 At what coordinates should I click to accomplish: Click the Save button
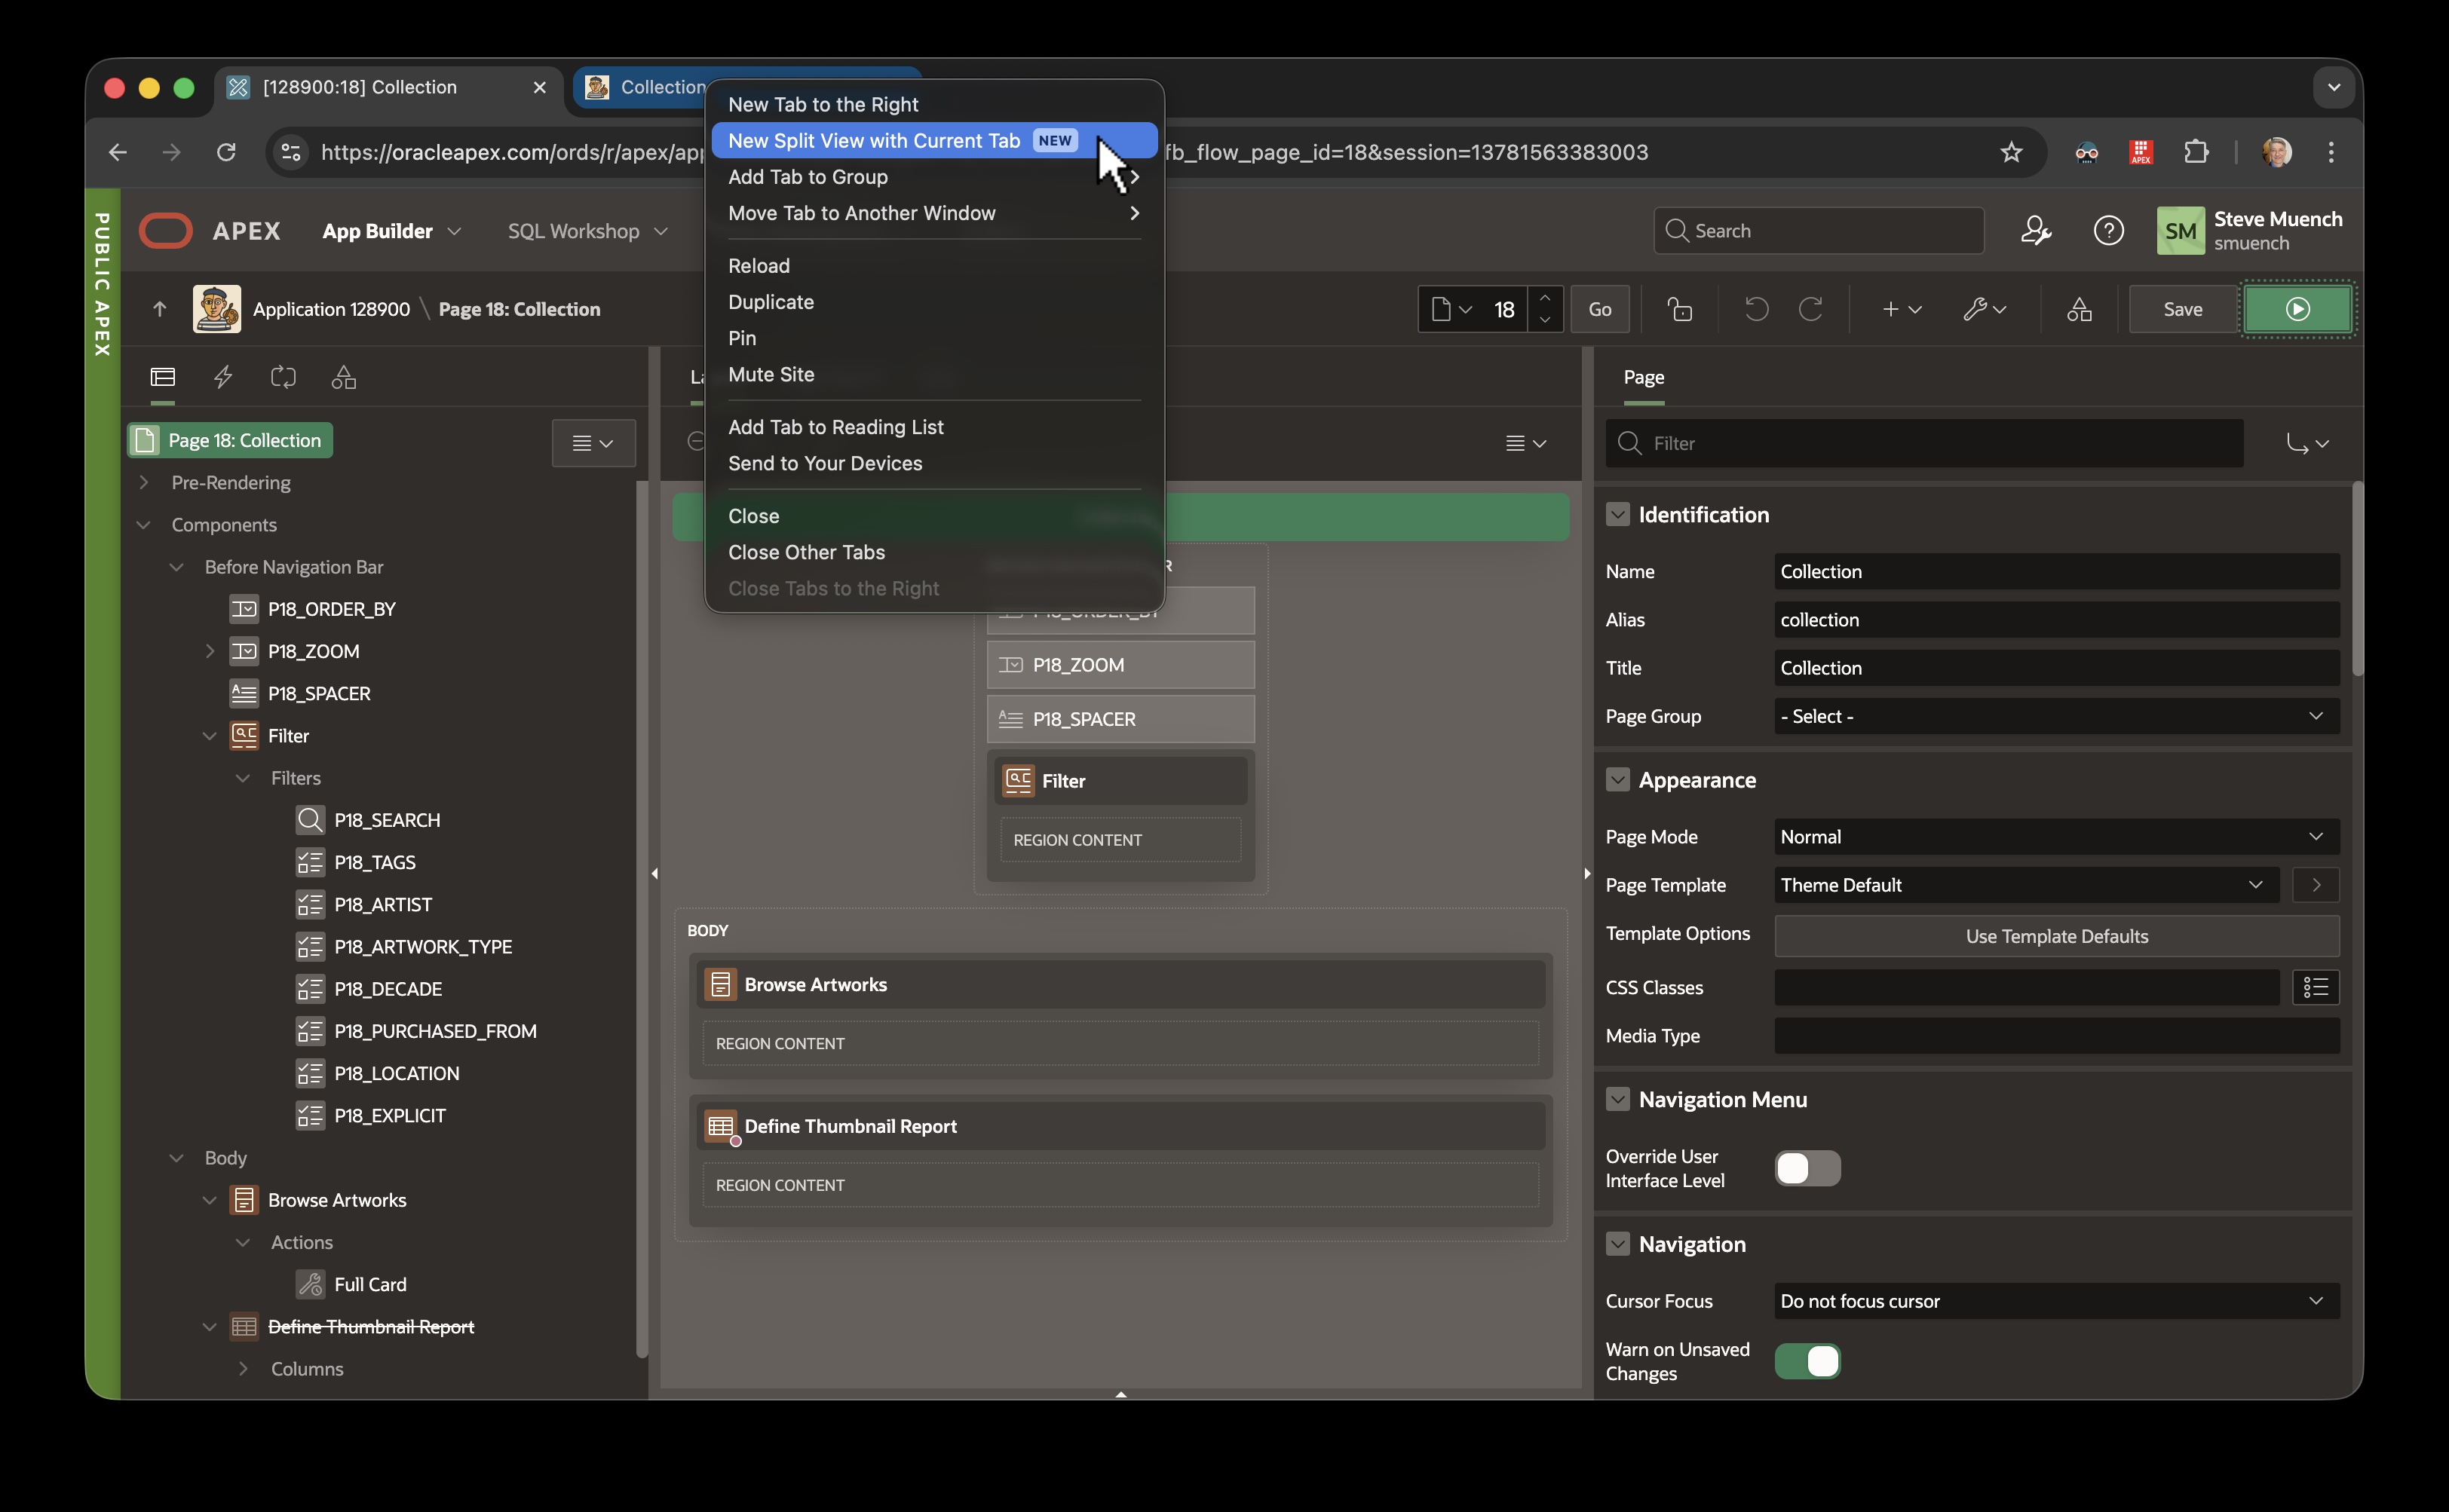[x=2182, y=309]
